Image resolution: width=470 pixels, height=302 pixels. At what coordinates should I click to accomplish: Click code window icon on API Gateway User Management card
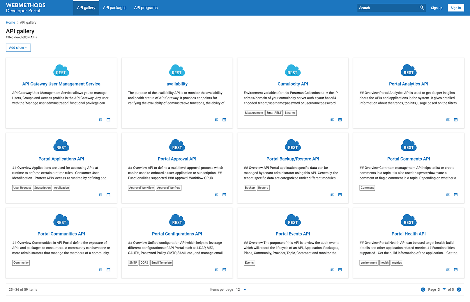tap(108, 120)
